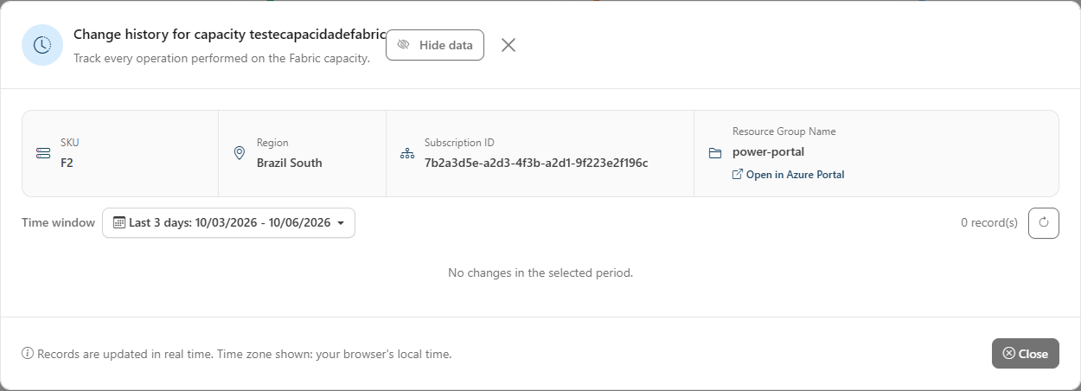The height and width of the screenshot is (391, 1081).
Task: Open in Azure Portal link
Action: point(789,175)
